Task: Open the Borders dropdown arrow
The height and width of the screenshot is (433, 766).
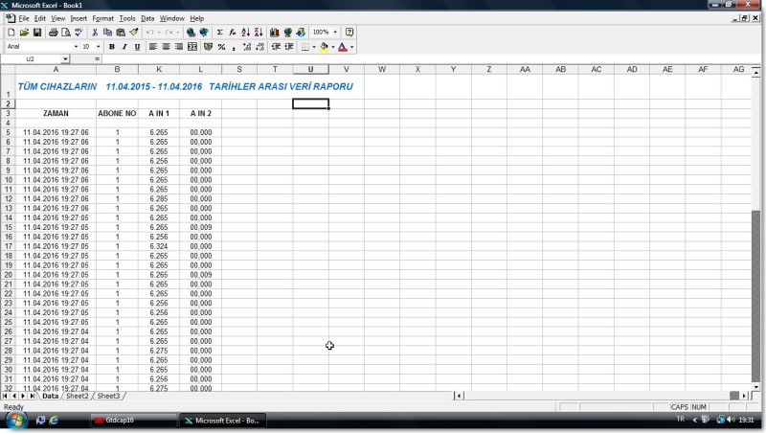Action: click(x=314, y=47)
